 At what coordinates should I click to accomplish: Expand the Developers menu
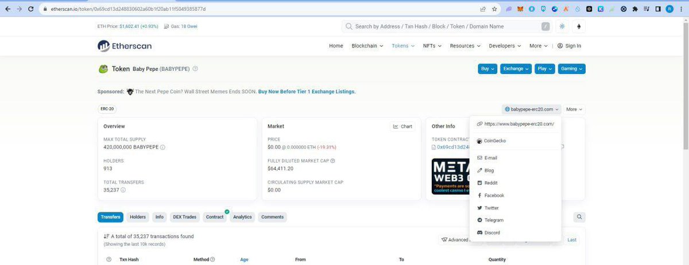(505, 46)
